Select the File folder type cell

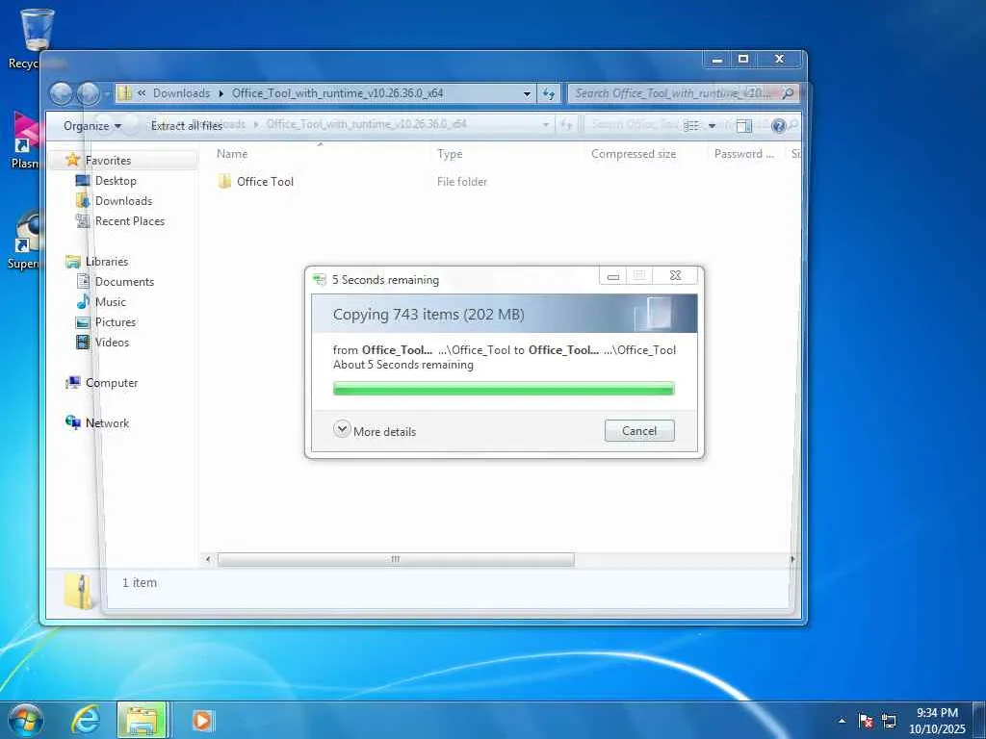click(x=462, y=182)
